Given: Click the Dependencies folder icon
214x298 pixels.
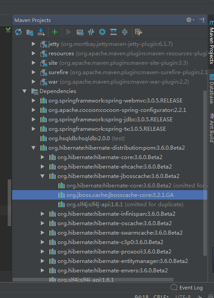Looking at the screenshot, I should (x=35, y=91).
